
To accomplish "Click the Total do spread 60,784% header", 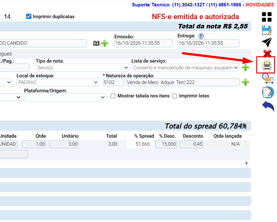I will pyautogui.click(x=206, y=126).
